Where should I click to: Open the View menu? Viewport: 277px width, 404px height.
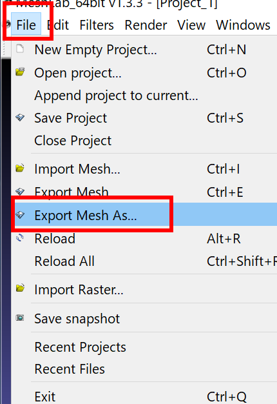(191, 25)
